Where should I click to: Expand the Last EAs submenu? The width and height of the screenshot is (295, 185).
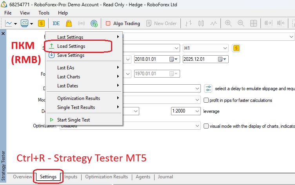click(x=84, y=67)
